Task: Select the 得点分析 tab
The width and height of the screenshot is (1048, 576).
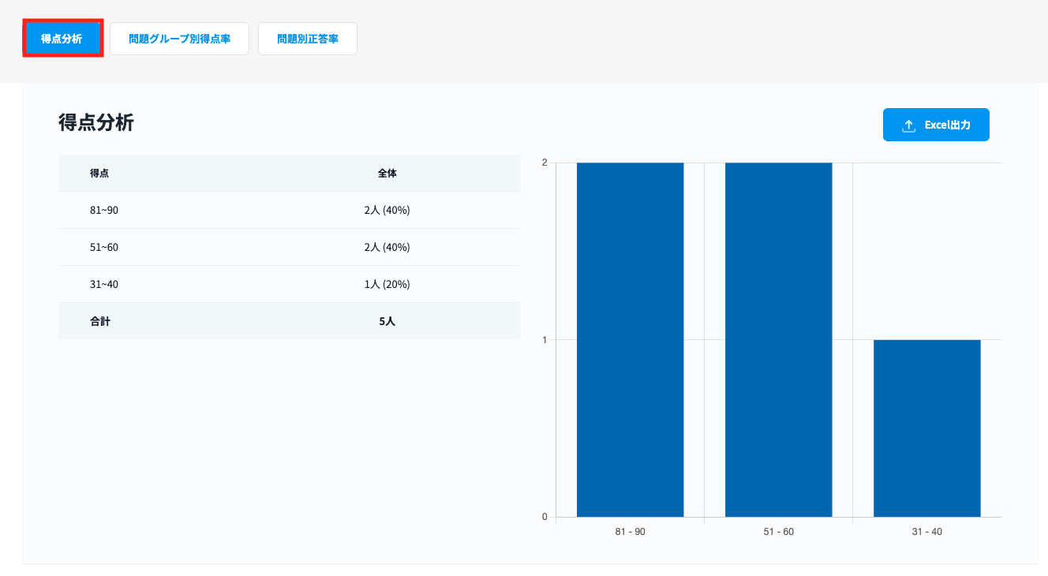Action: click(62, 39)
